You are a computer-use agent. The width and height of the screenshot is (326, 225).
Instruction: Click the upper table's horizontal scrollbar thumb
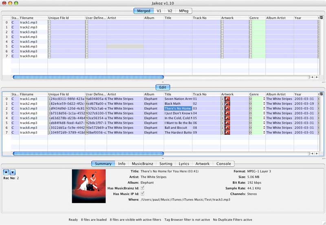(88, 77)
